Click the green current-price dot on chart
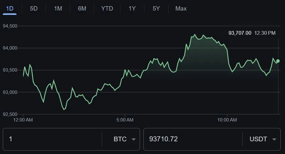Viewport: 285px width, 154px height. (x=278, y=61)
